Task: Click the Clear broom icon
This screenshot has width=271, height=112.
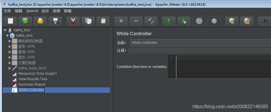Action: tap(232, 21)
